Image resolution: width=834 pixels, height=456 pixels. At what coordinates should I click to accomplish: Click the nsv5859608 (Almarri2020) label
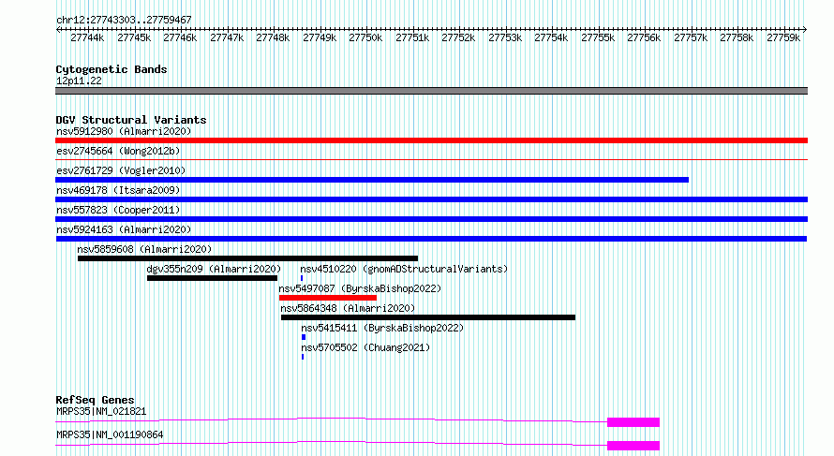pyautogui.click(x=144, y=249)
